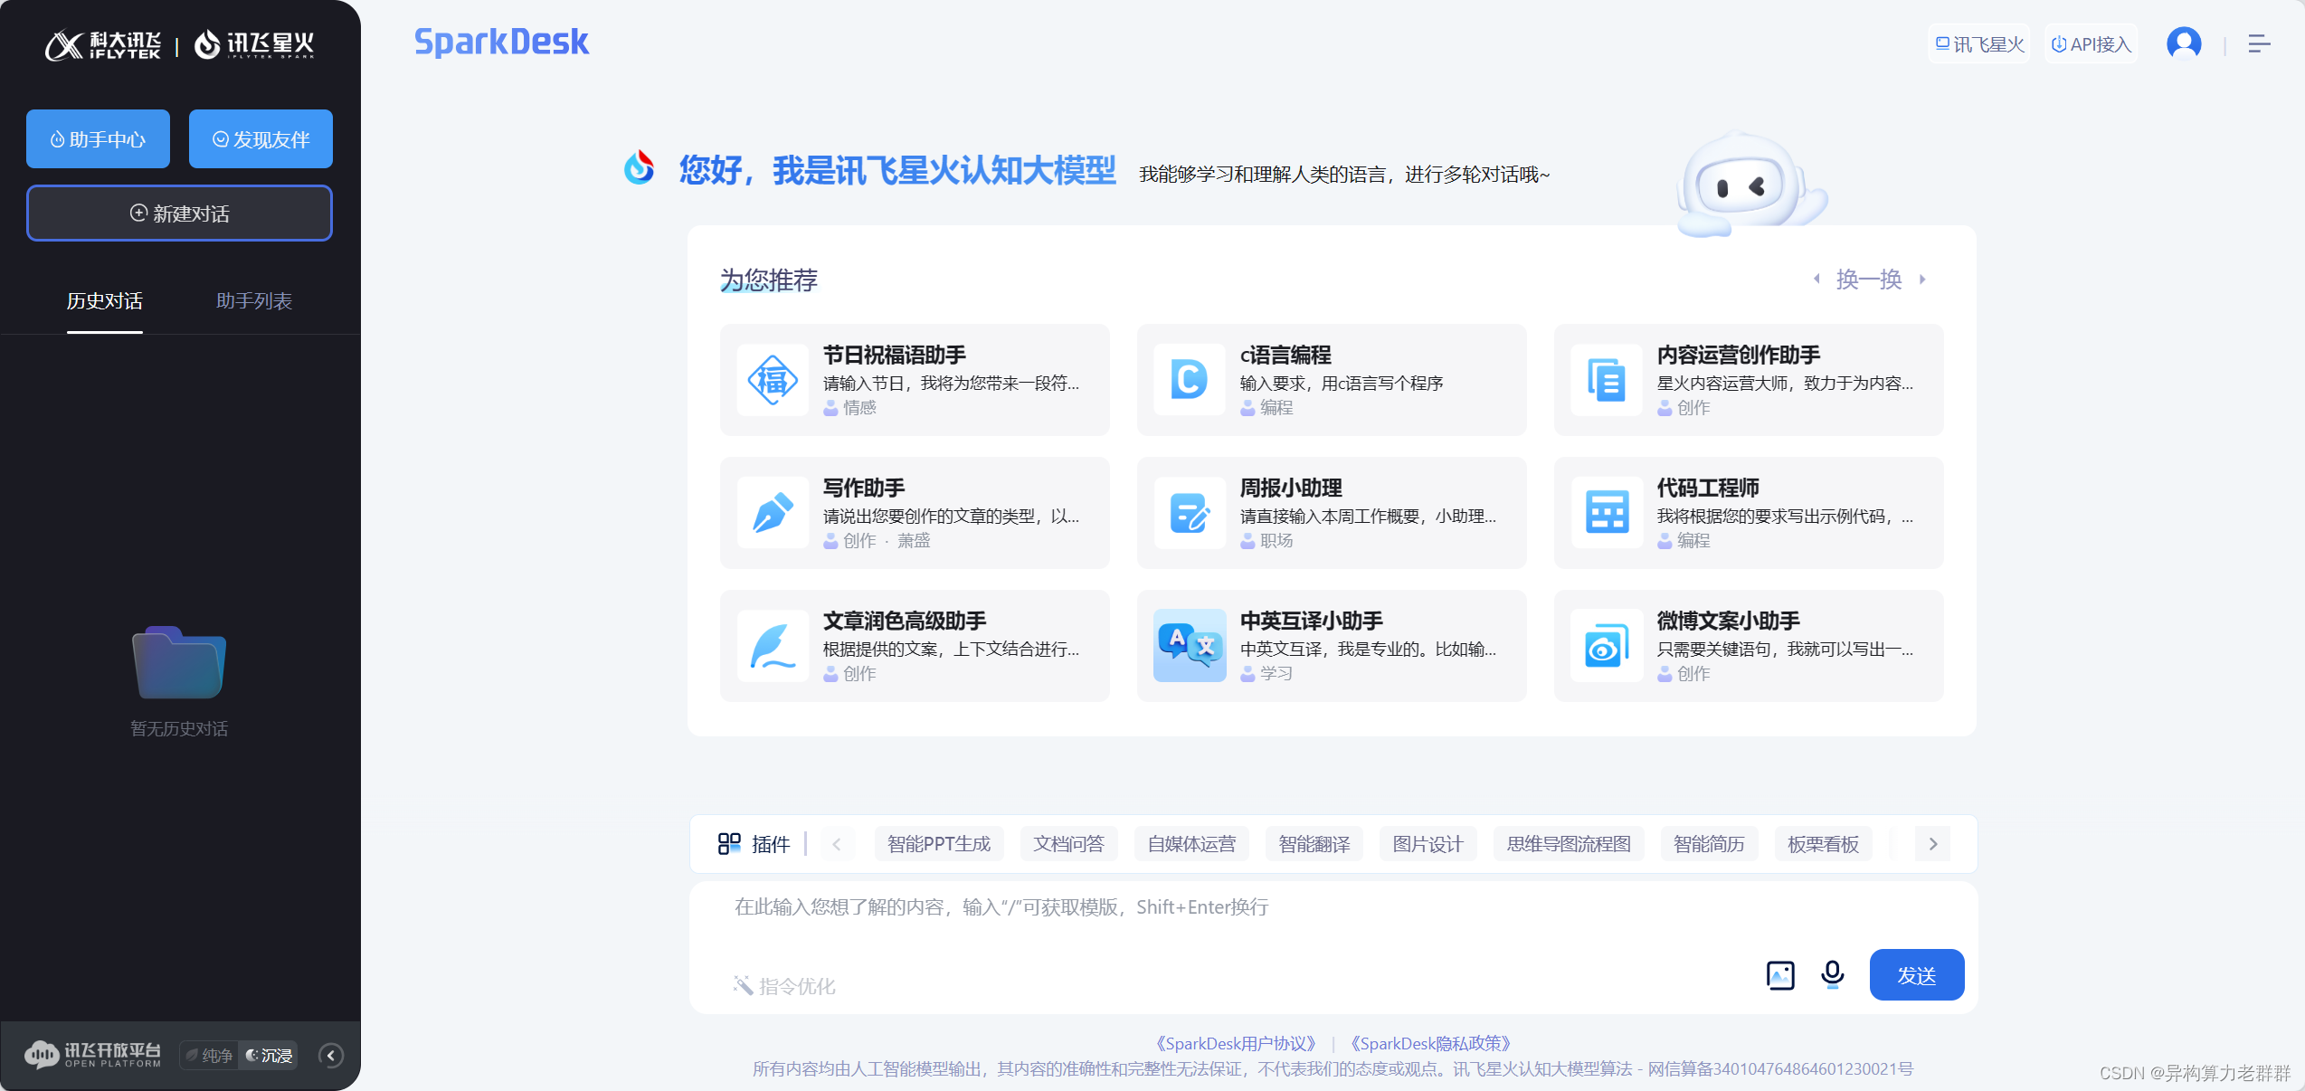
Task: Click the c语言编程 C icon
Action: coord(1190,380)
